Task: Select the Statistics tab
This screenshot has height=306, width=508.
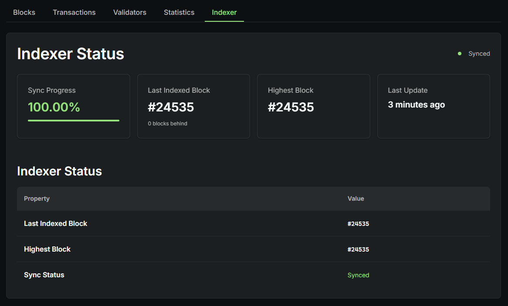Action: [x=179, y=12]
